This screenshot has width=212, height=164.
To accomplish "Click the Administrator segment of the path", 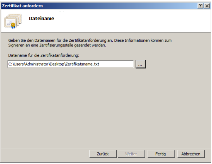I will [36, 64].
